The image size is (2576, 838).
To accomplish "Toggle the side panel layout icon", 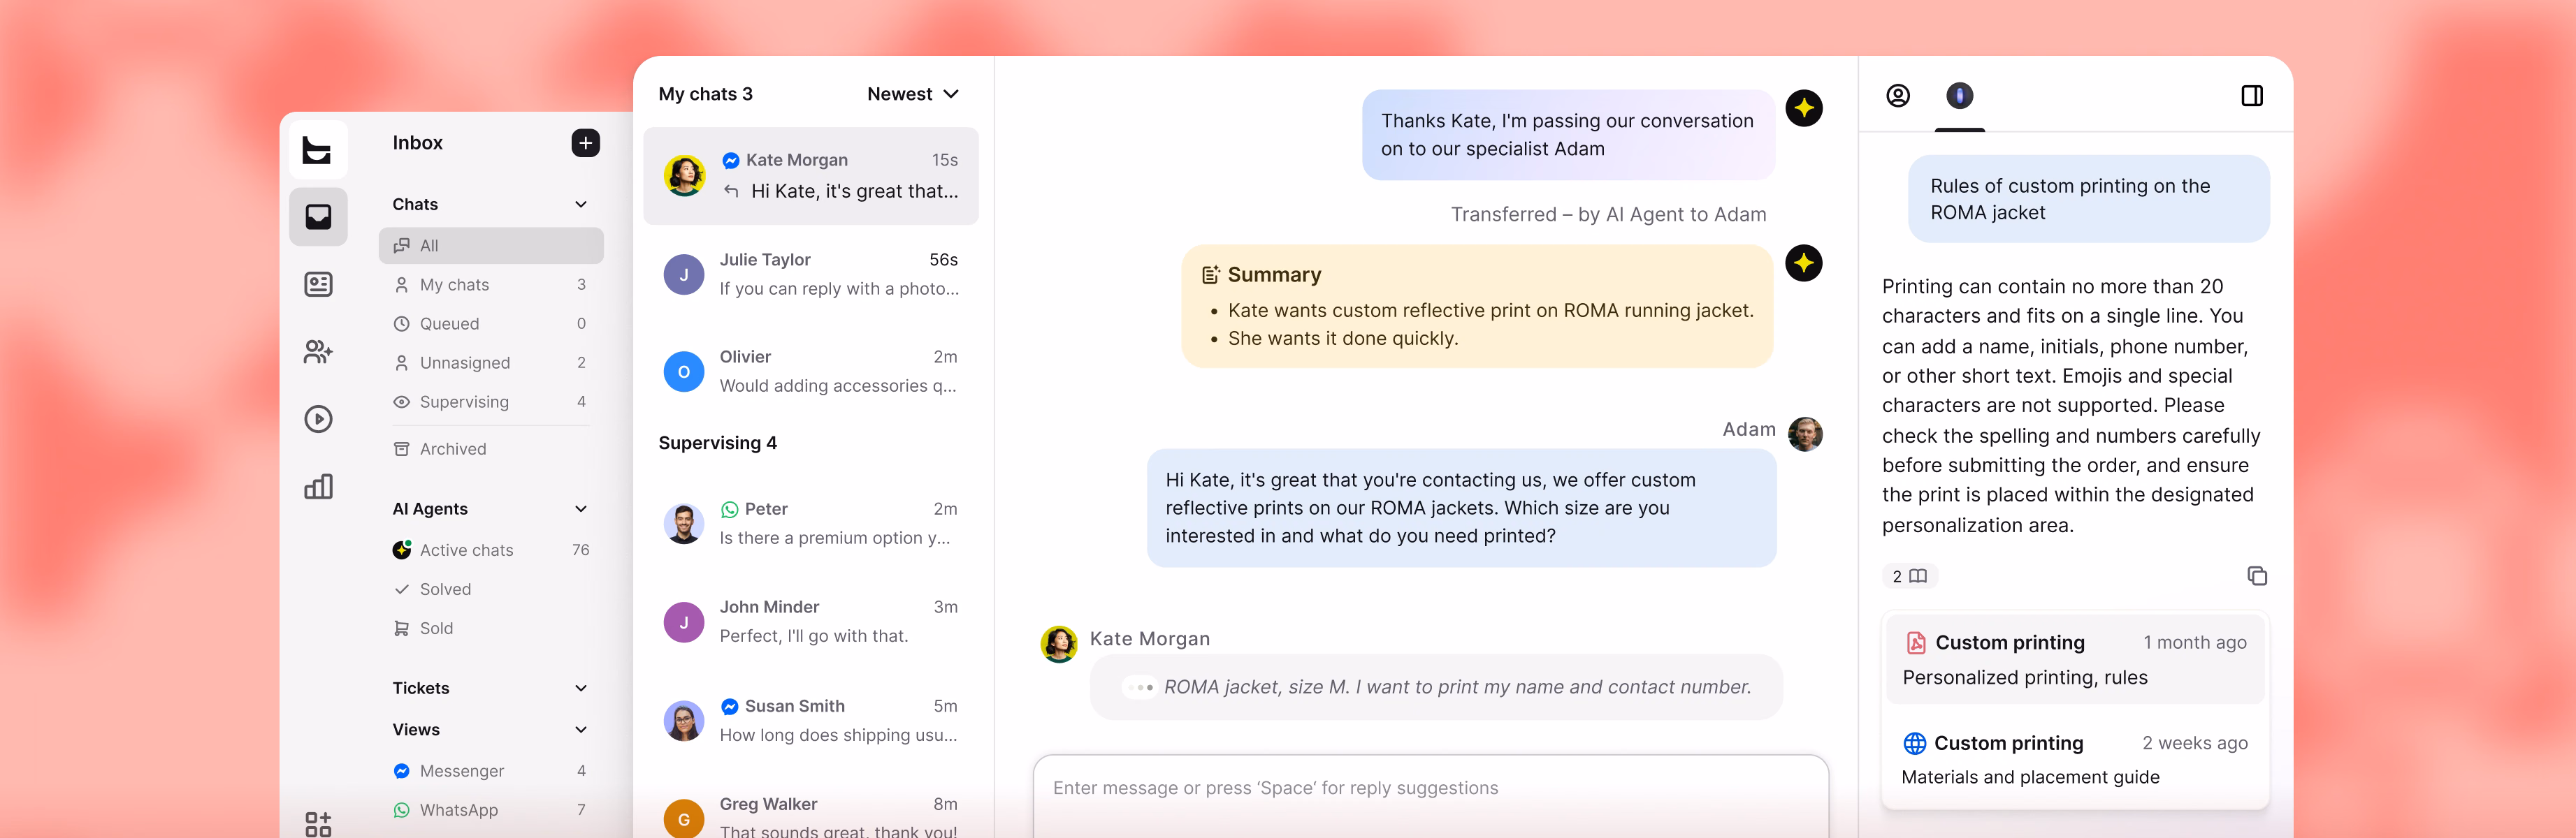I will coord(2251,96).
